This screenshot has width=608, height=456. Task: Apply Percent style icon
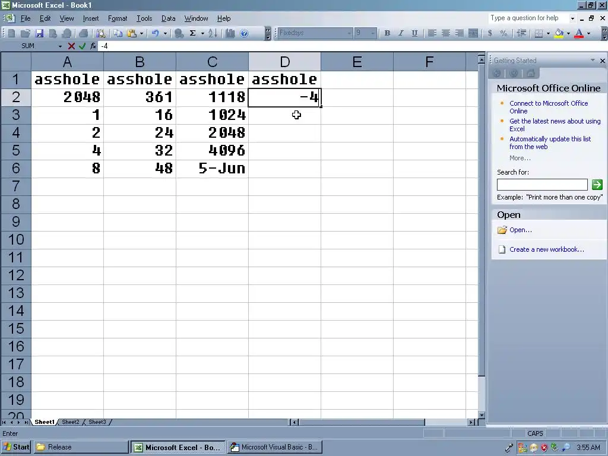point(503,33)
